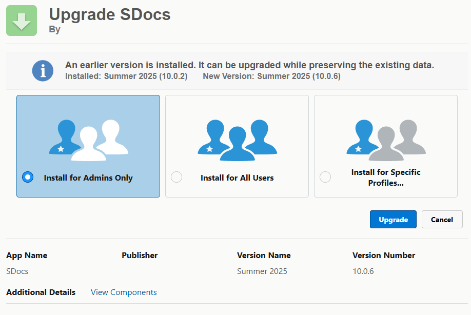This screenshot has height=315, width=471.
Task: Select Install for Specific Profiles radio button
Action: (x=325, y=177)
